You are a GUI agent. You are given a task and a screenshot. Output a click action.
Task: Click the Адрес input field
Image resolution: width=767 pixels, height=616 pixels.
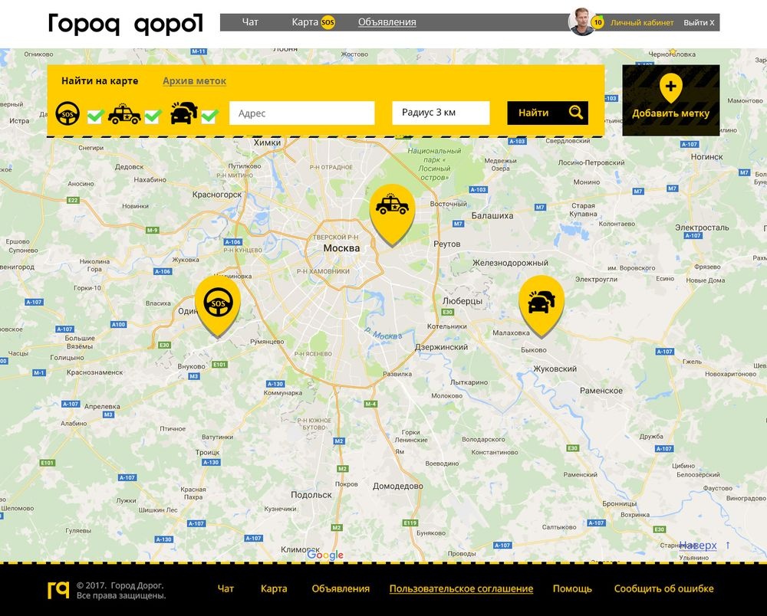click(301, 113)
